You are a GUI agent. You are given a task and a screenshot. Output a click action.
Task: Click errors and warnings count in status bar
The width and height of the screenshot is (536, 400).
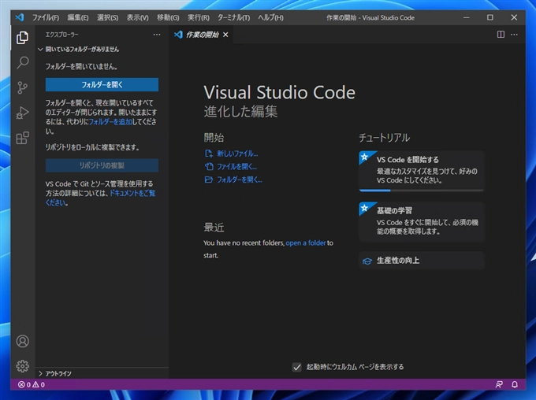(32, 385)
